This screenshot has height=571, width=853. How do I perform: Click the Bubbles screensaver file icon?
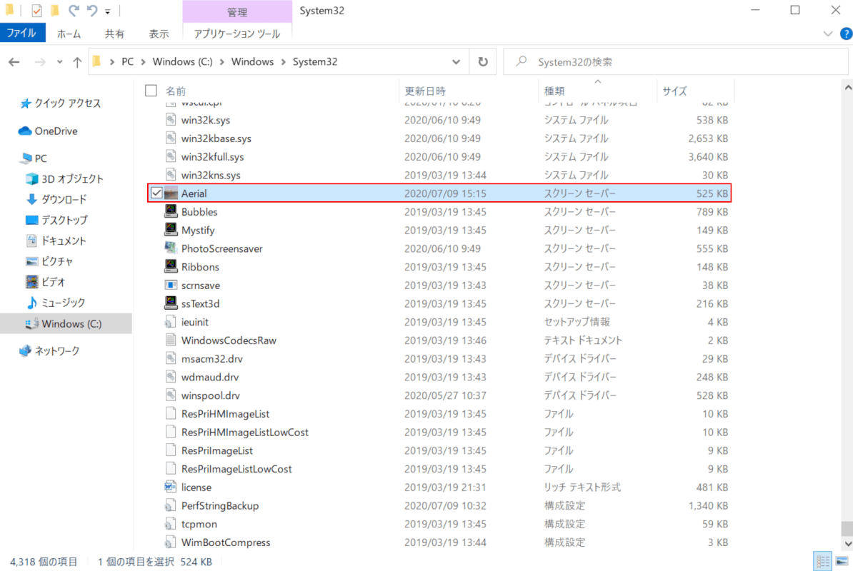(x=171, y=212)
